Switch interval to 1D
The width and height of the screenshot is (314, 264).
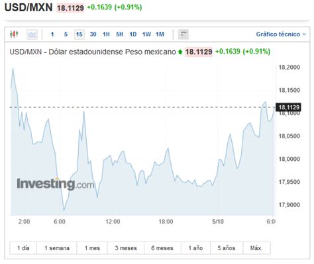[133, 34]
